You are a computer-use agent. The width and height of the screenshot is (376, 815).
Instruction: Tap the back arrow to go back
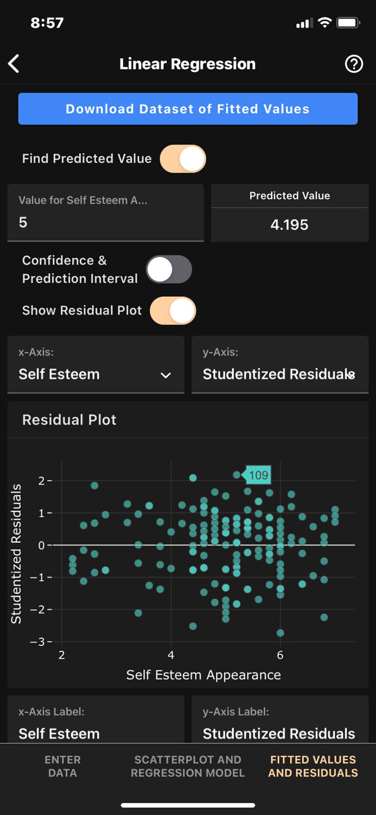click(14, 64)
